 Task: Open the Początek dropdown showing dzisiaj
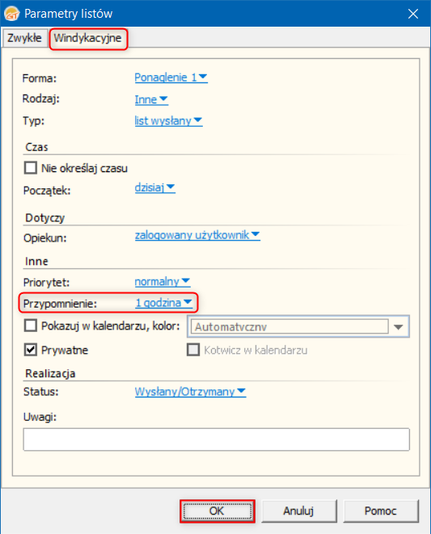click(154, 187)
